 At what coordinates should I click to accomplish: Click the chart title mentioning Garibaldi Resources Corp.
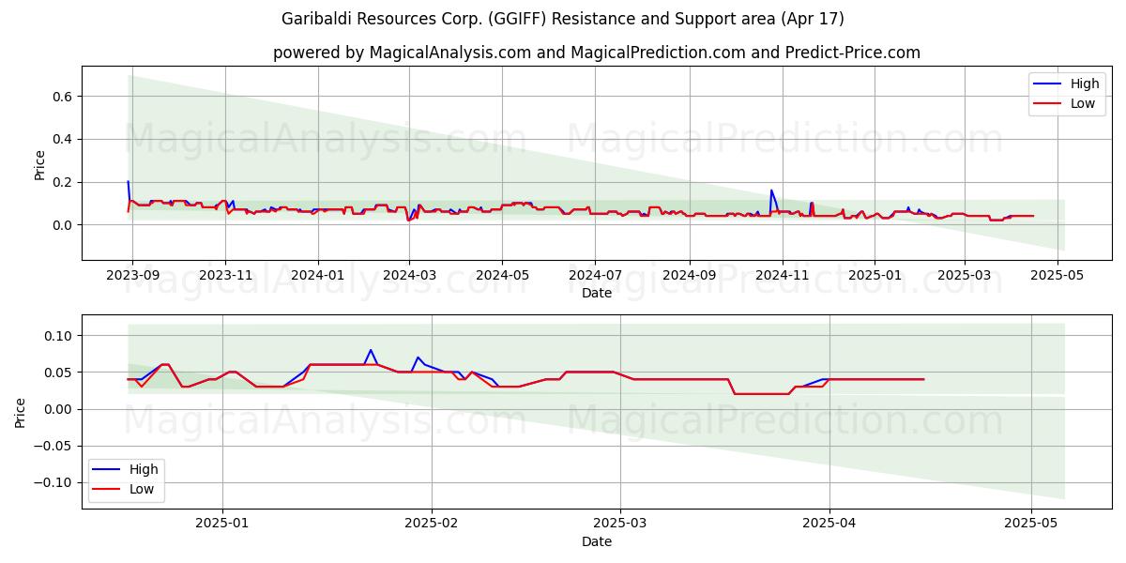coord(563,19)
